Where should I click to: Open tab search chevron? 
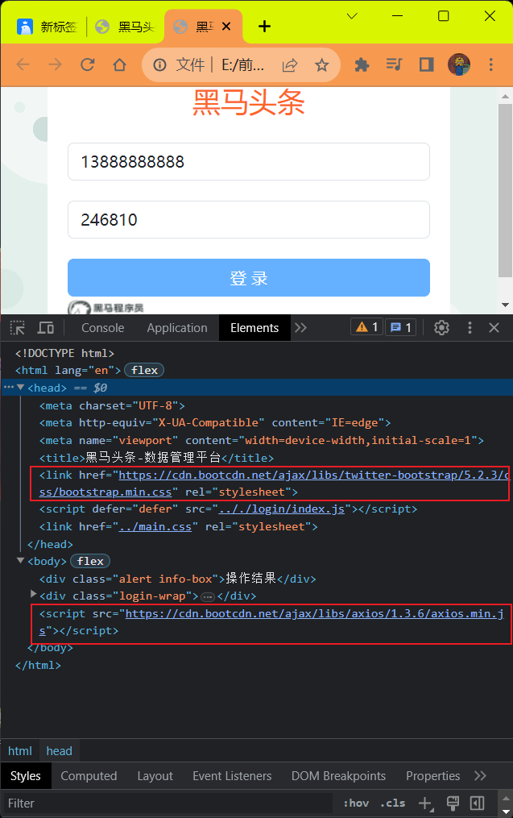coord(353,16)
